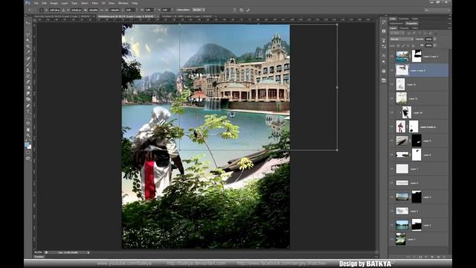The image size is (476, 268).
Task: Hide the selected Layer 1 copy 4
Action: click(392, 71)
